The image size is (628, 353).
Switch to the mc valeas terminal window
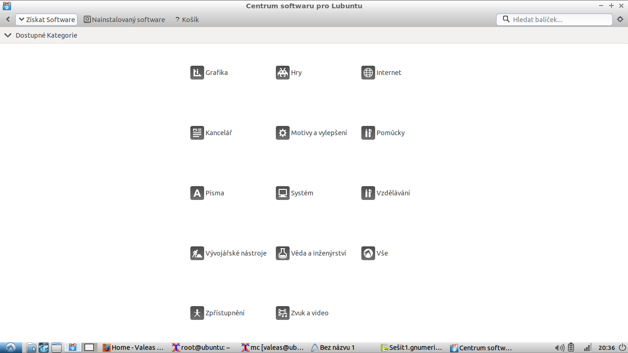point(273,347)
